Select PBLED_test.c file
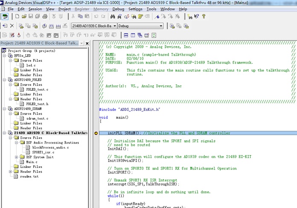This screenshot has height=208, width=297. [x=37, y=90]
